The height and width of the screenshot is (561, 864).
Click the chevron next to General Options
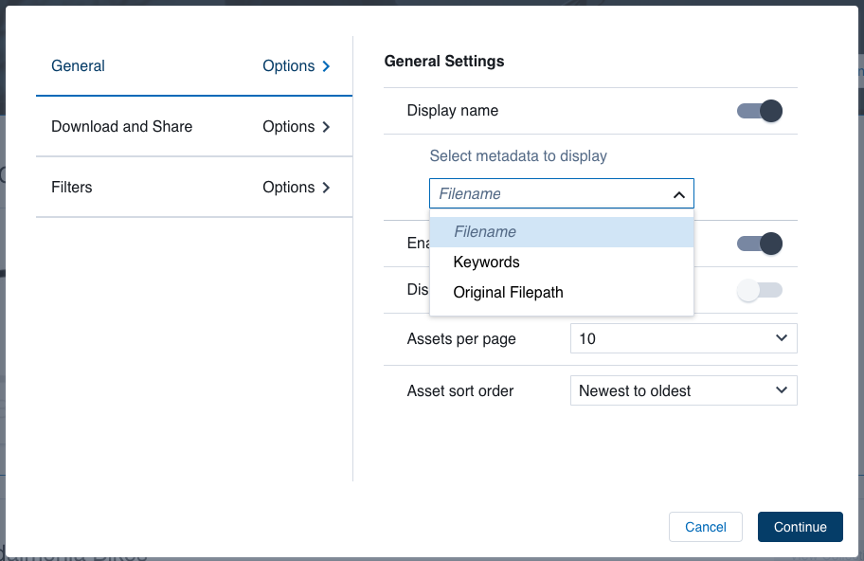[x=326, y=65]
